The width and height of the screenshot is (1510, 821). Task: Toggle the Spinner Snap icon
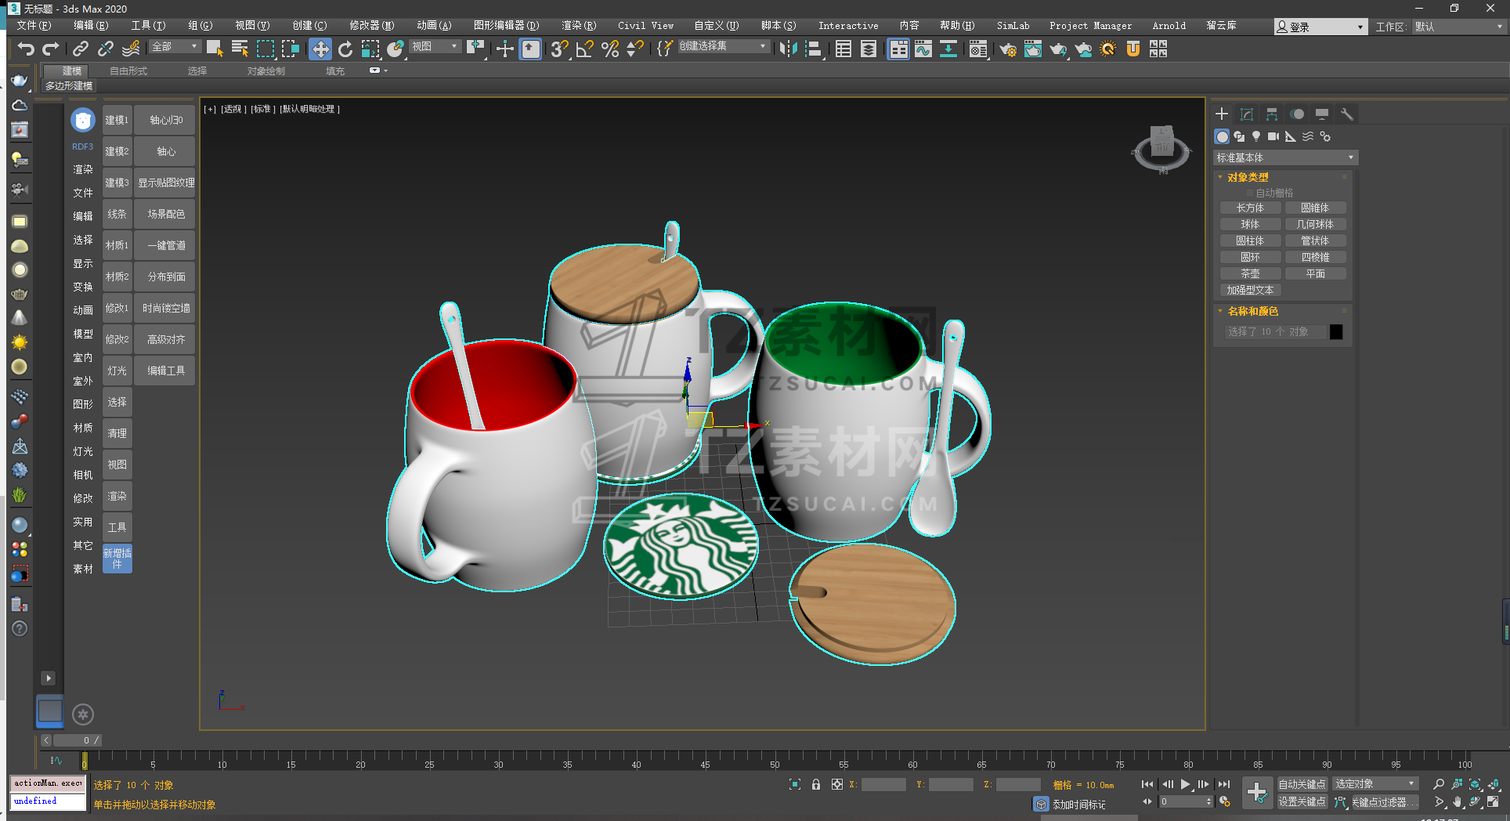click(635, 49)
